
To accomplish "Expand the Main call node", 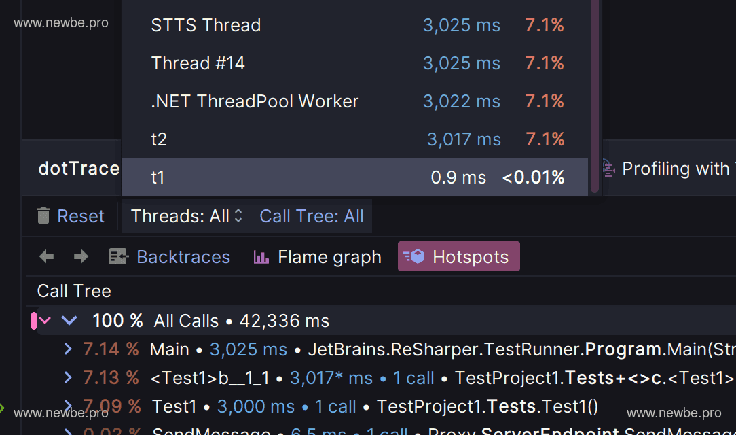I will pyautogui.click(x=68, y=349).
